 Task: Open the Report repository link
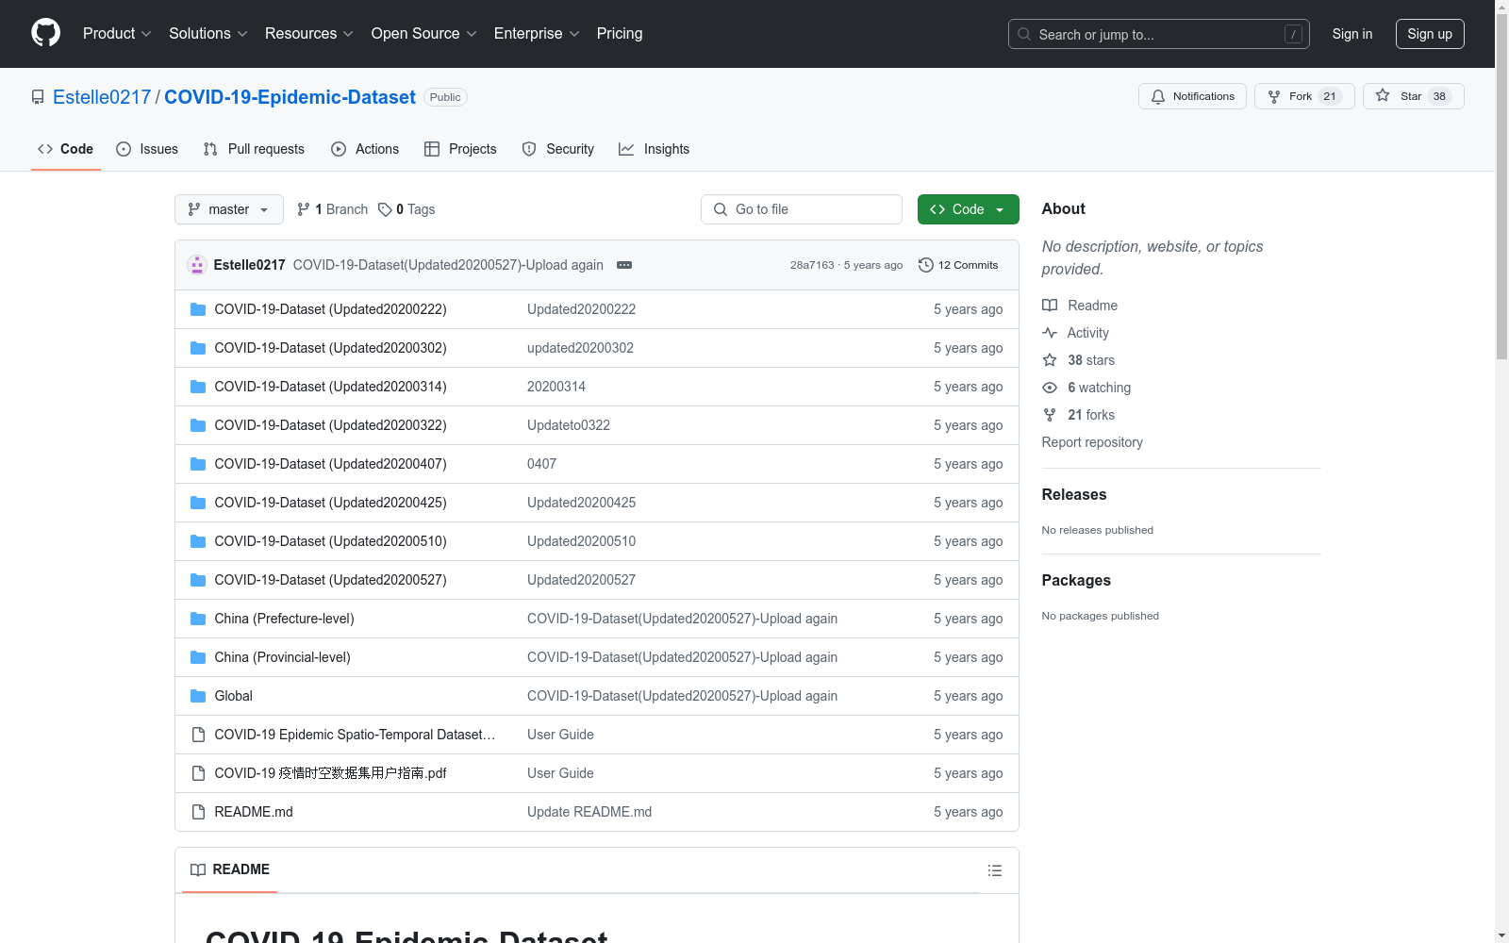coord(1092,442)
